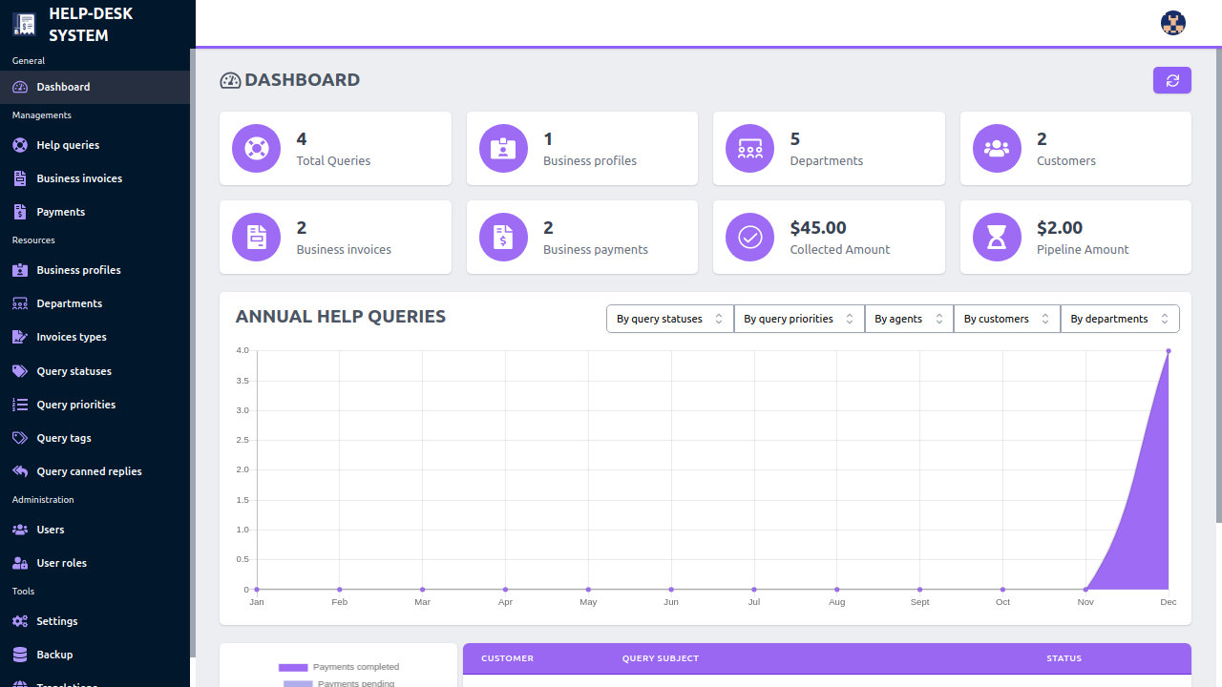Open the Settings sidebar link

pos(57,621)
